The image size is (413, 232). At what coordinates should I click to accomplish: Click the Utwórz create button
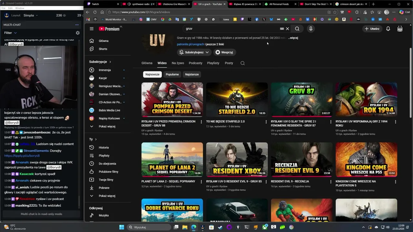pos(372,29)
